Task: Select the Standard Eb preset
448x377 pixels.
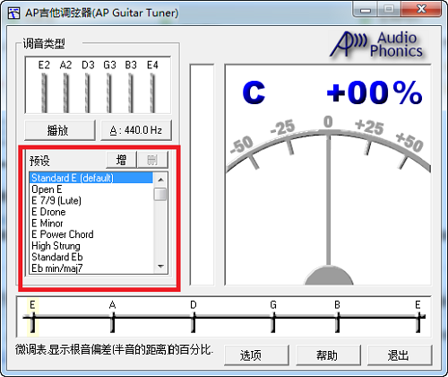Action: click(x=91, y=257)
